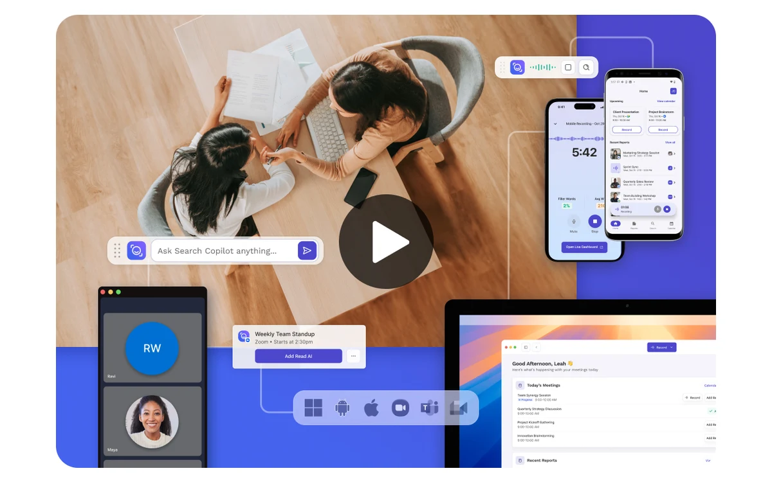Click View all beside Recent Reports

(670, 142)
